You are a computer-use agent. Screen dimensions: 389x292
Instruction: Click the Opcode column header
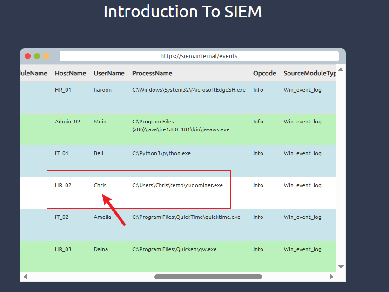[264, 74]
